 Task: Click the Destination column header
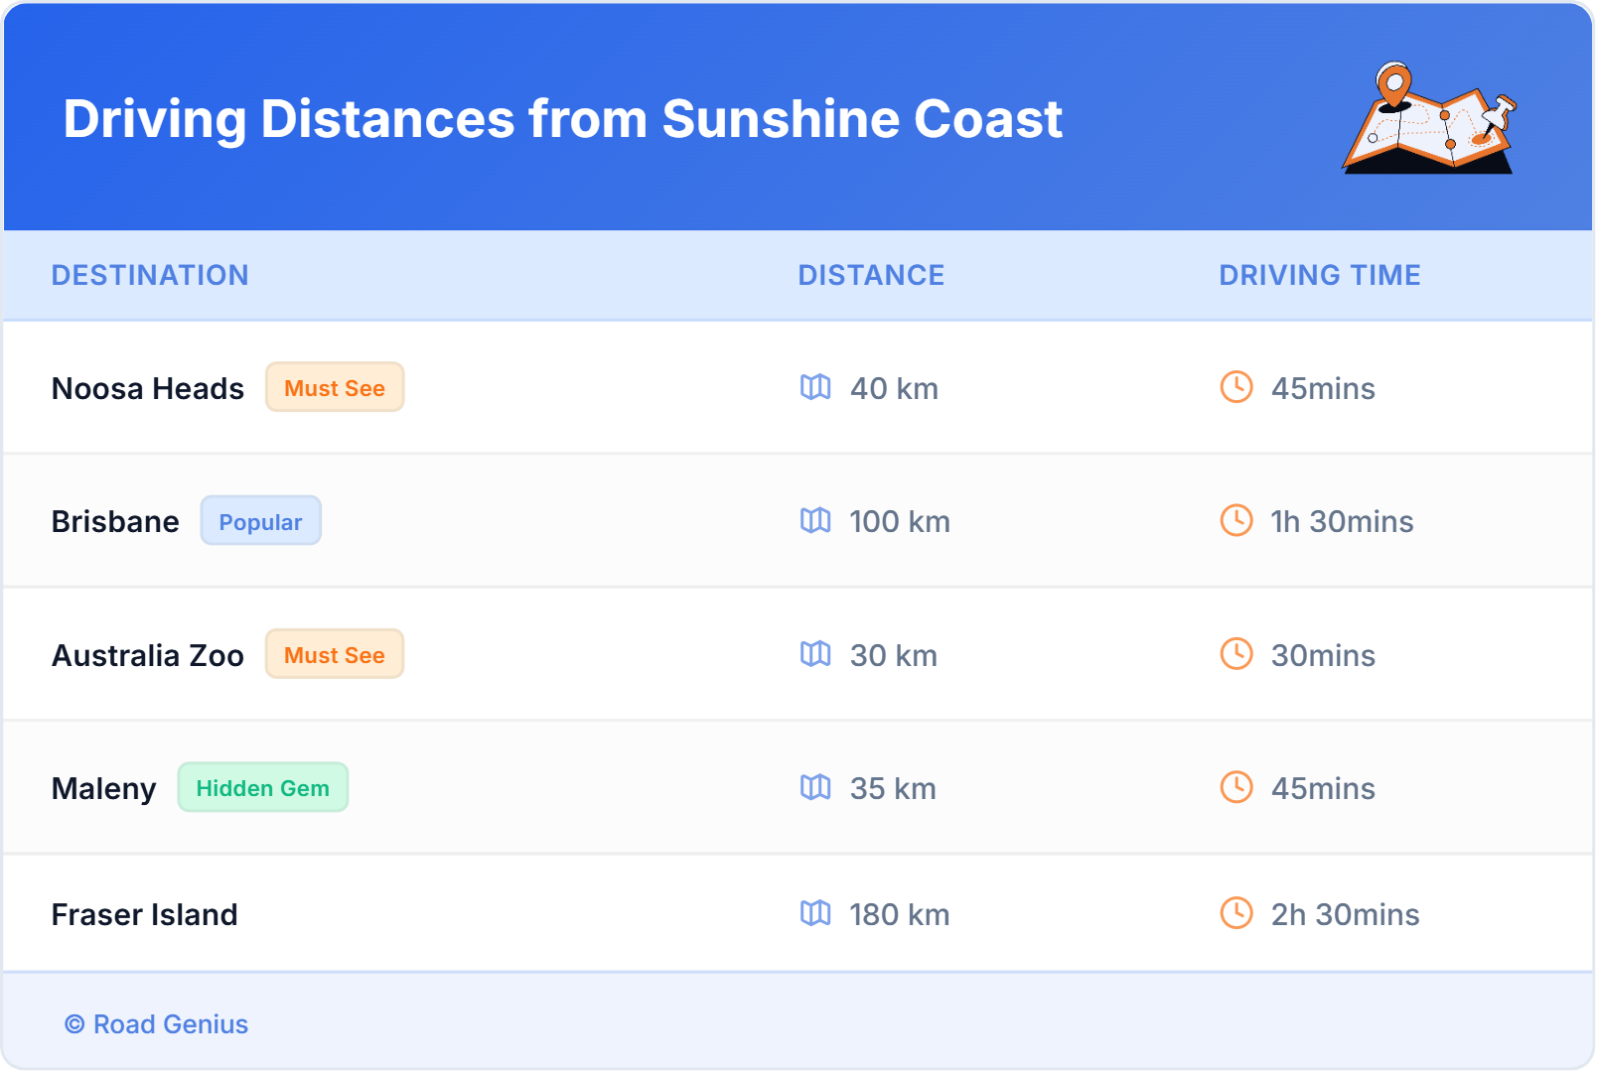[x=150, y=275]
